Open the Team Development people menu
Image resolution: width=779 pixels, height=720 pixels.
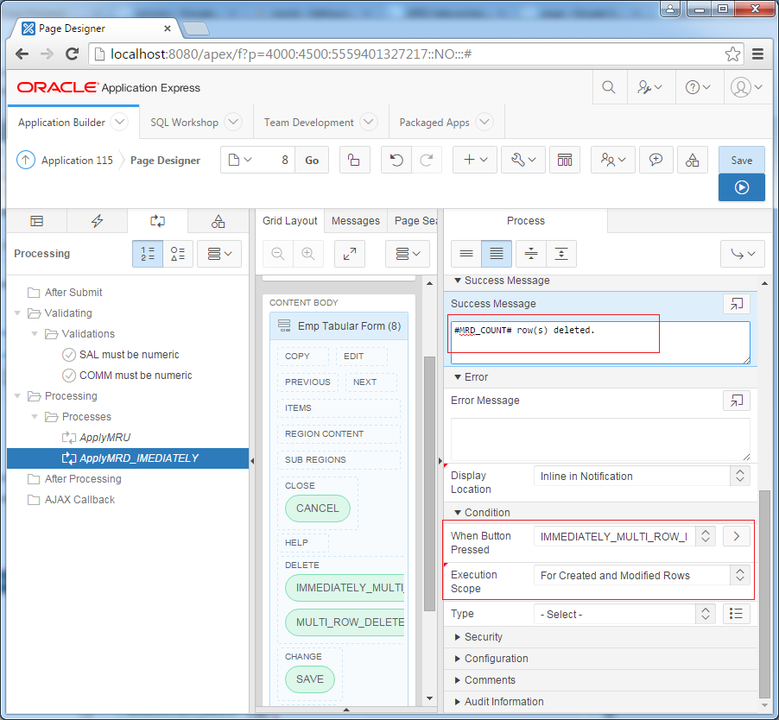613,160
